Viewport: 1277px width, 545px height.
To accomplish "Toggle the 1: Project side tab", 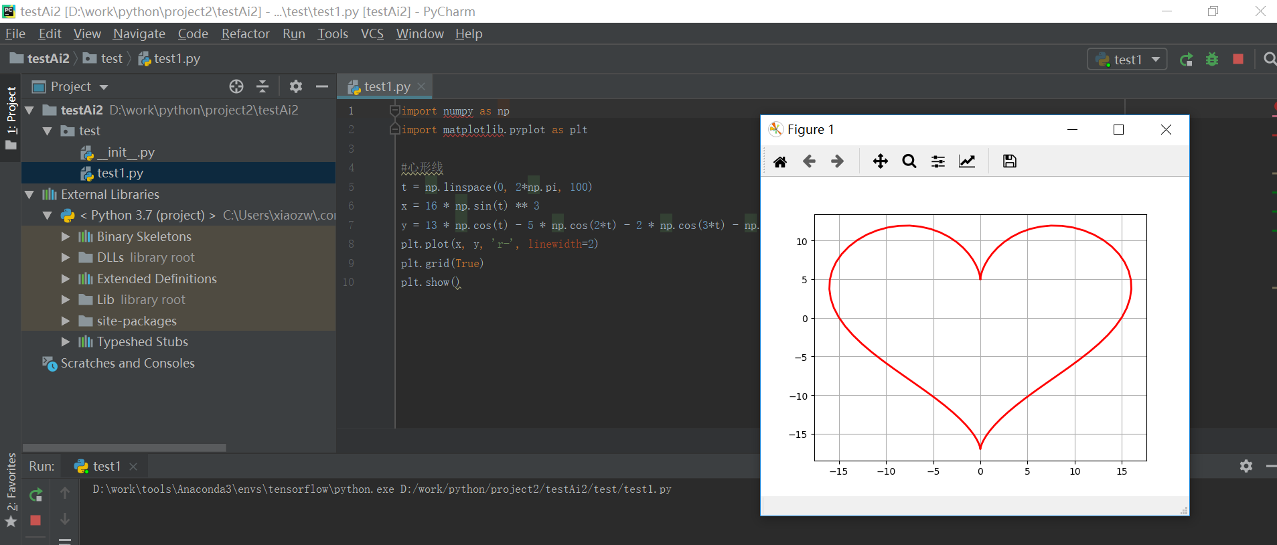I will click(11, 119).
